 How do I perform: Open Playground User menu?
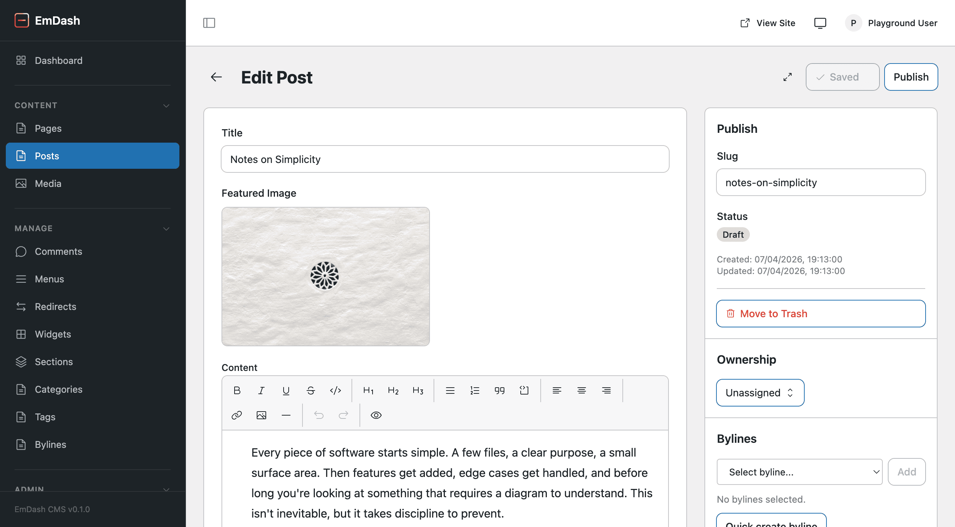(891, 23)
